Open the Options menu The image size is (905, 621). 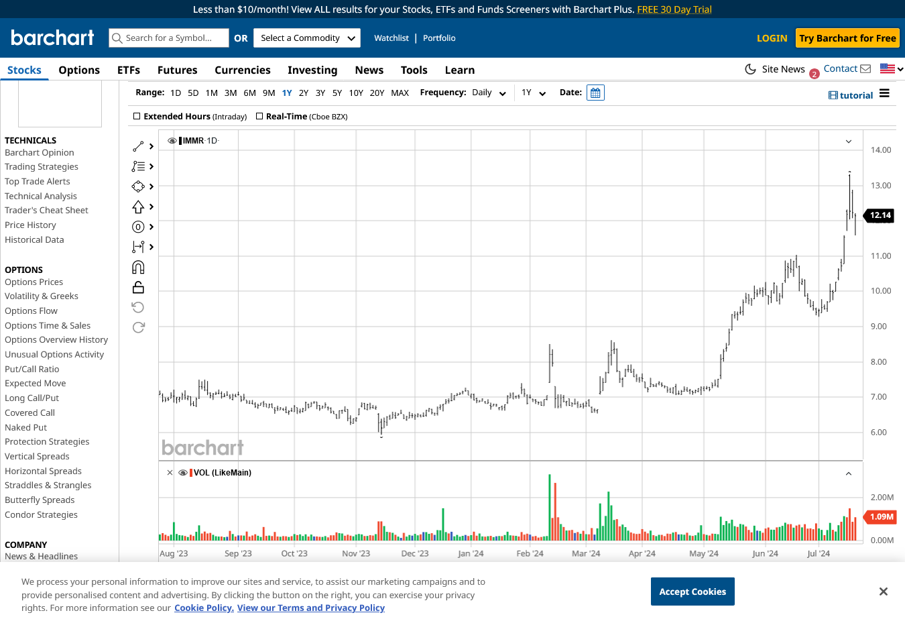79,70
